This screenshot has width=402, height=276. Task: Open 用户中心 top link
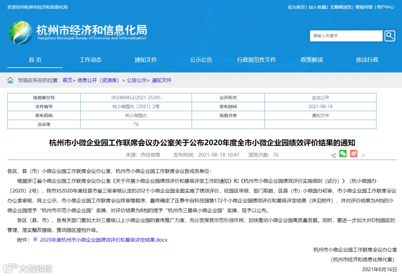385,7
